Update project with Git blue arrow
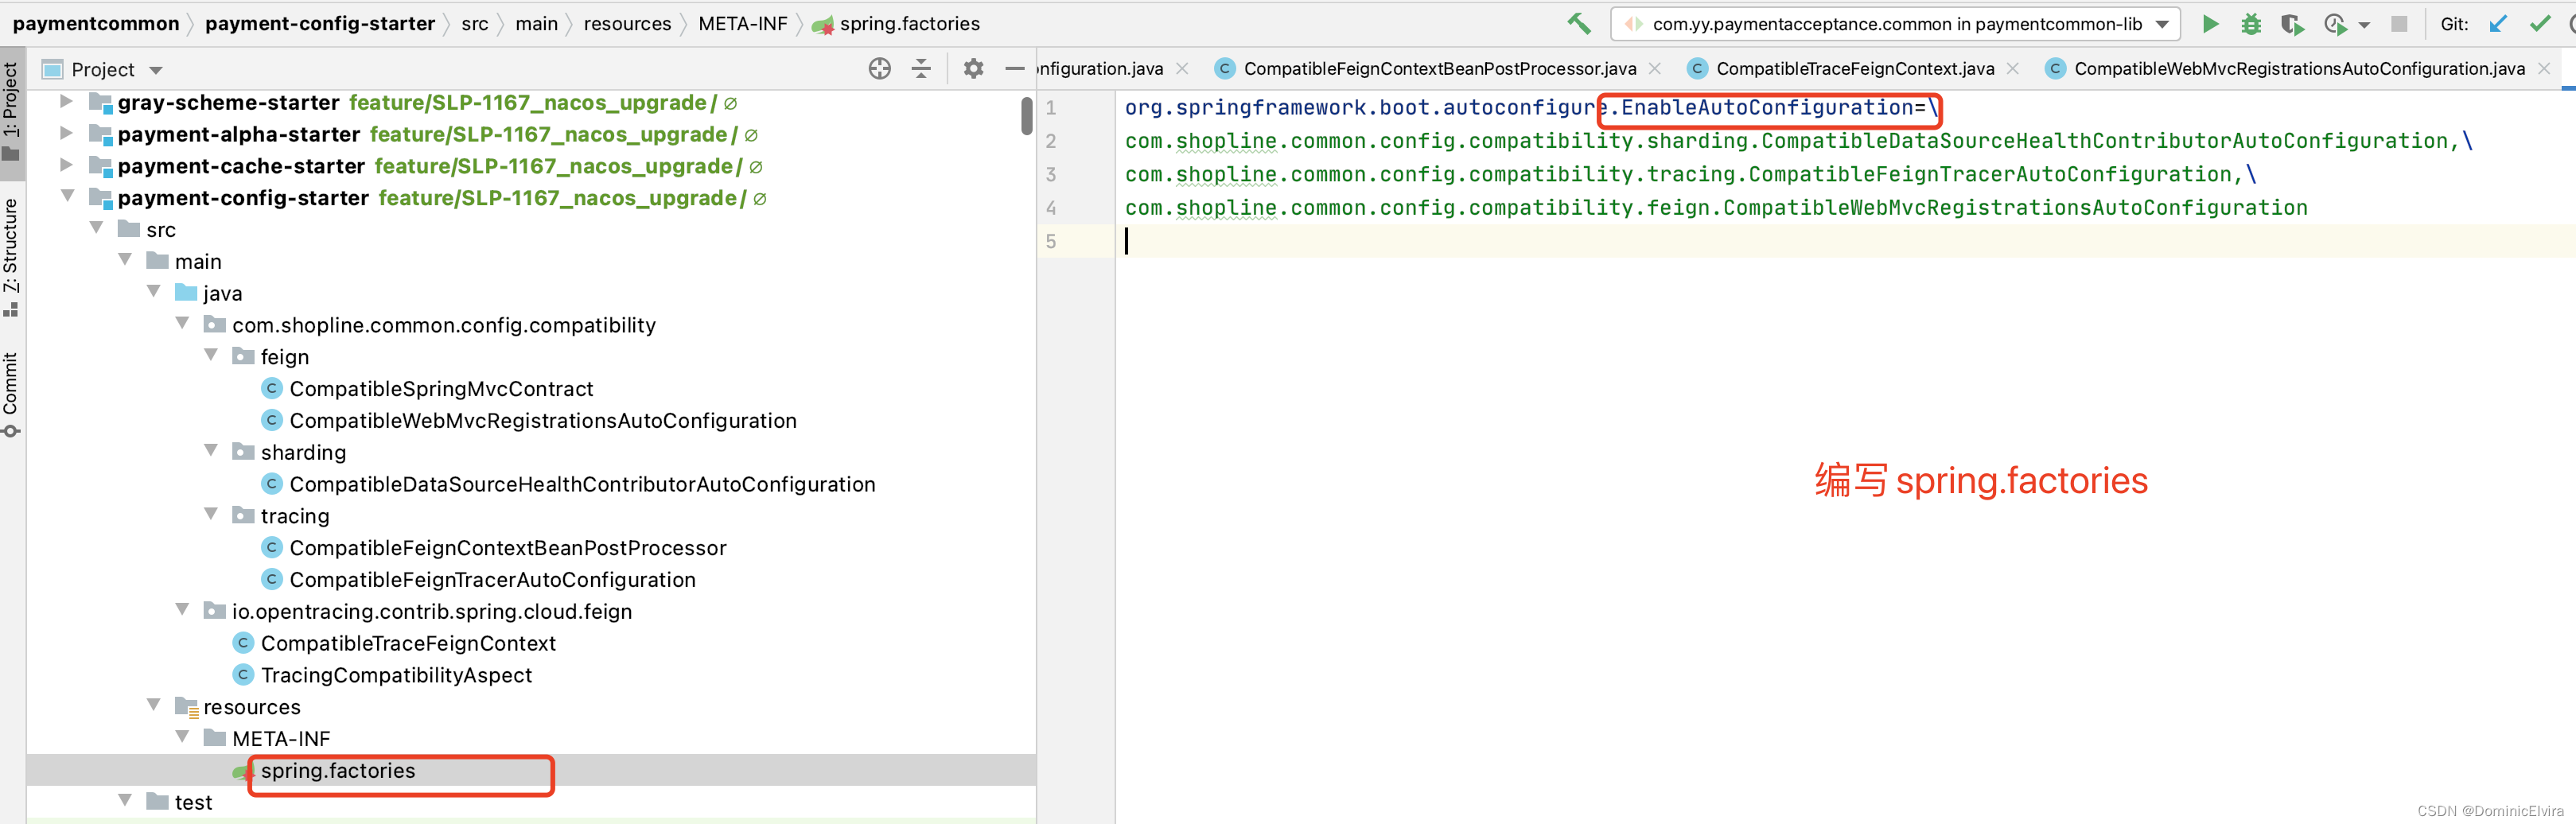The height and width of the screenshot is (824, 2576). coord(2498,24)
